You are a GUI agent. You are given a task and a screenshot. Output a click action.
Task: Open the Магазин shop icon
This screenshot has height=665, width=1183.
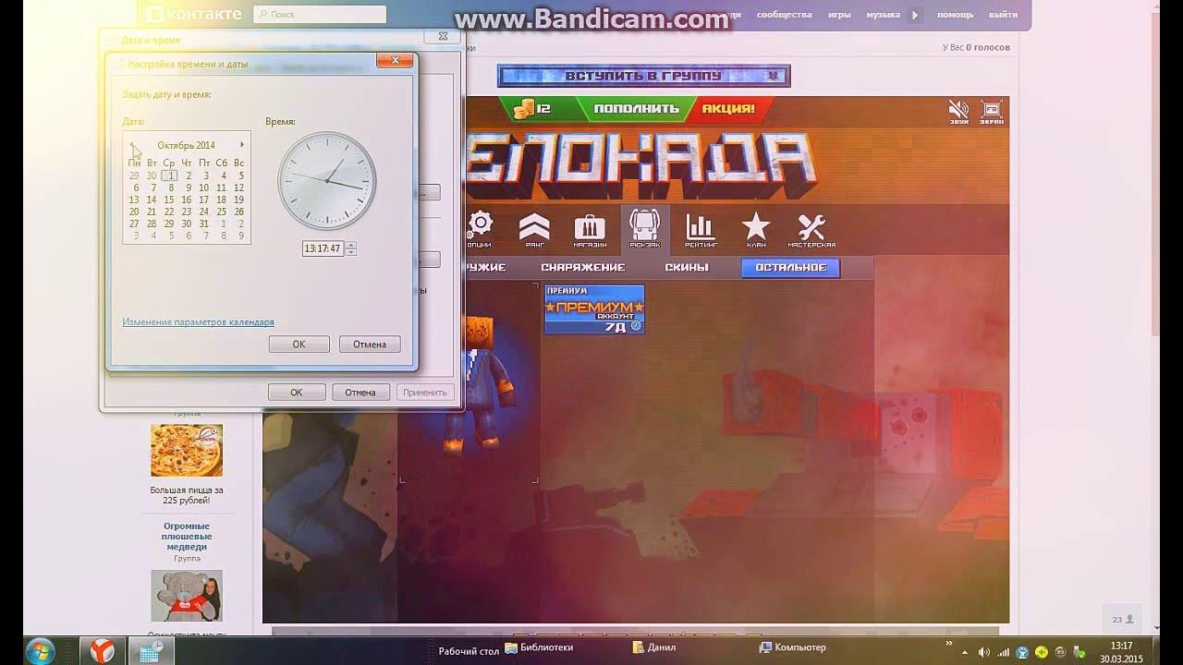590,229
